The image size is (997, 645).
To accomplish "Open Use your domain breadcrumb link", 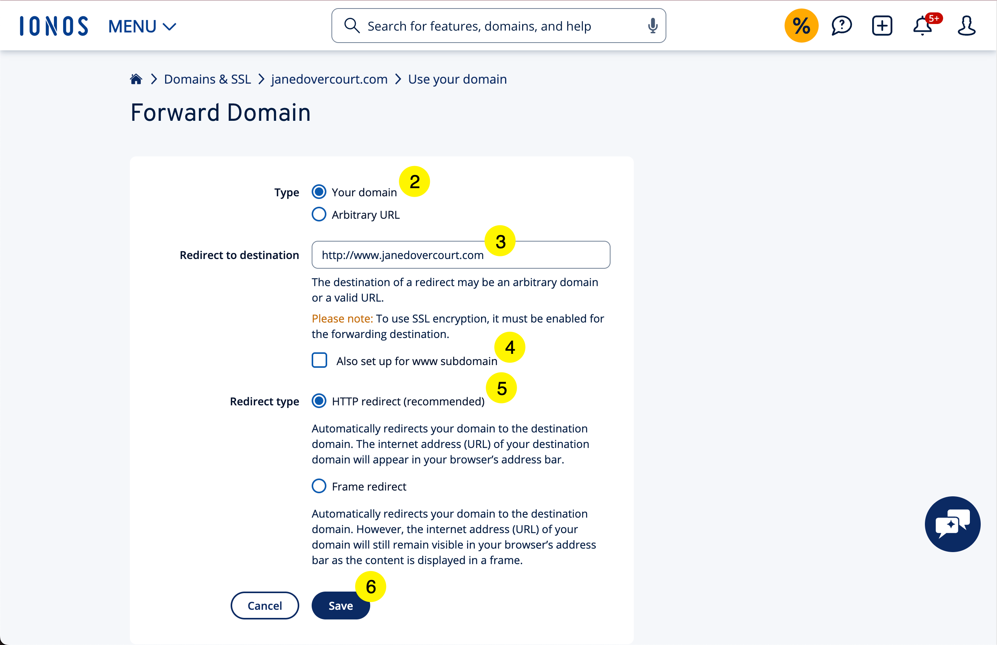I will pos(457,79).
